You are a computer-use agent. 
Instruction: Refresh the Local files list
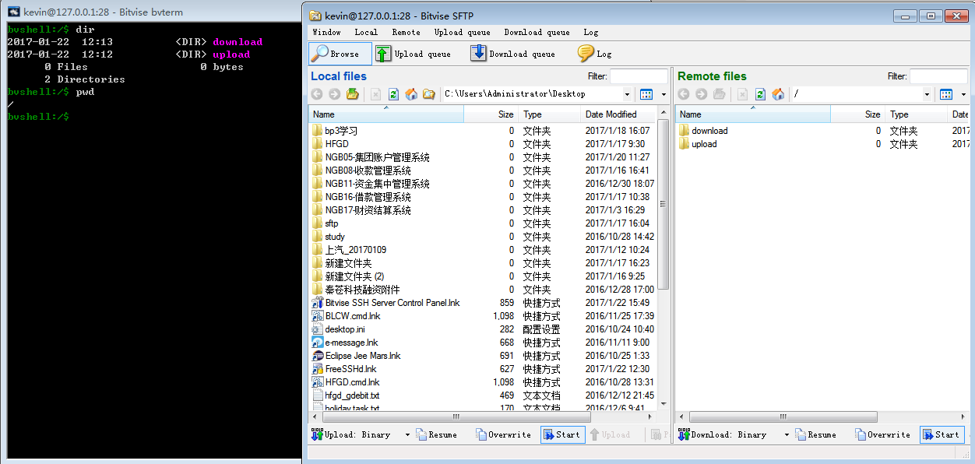pyautogui.click(x=393, y=94)
